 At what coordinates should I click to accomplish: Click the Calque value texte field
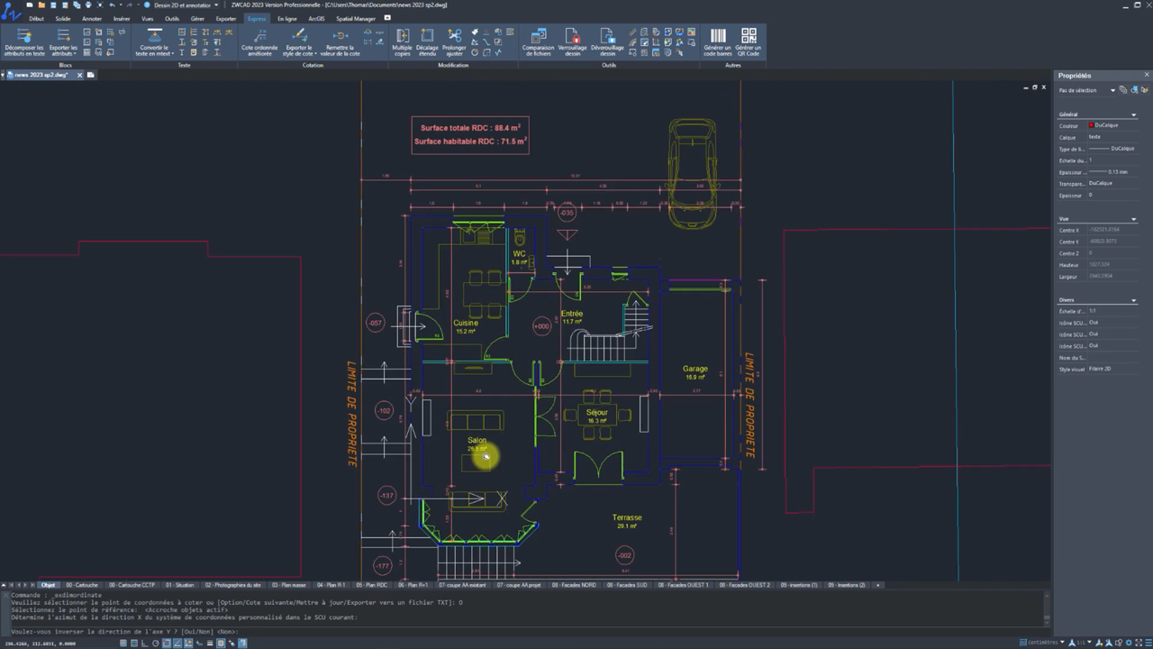(1112, 137)
